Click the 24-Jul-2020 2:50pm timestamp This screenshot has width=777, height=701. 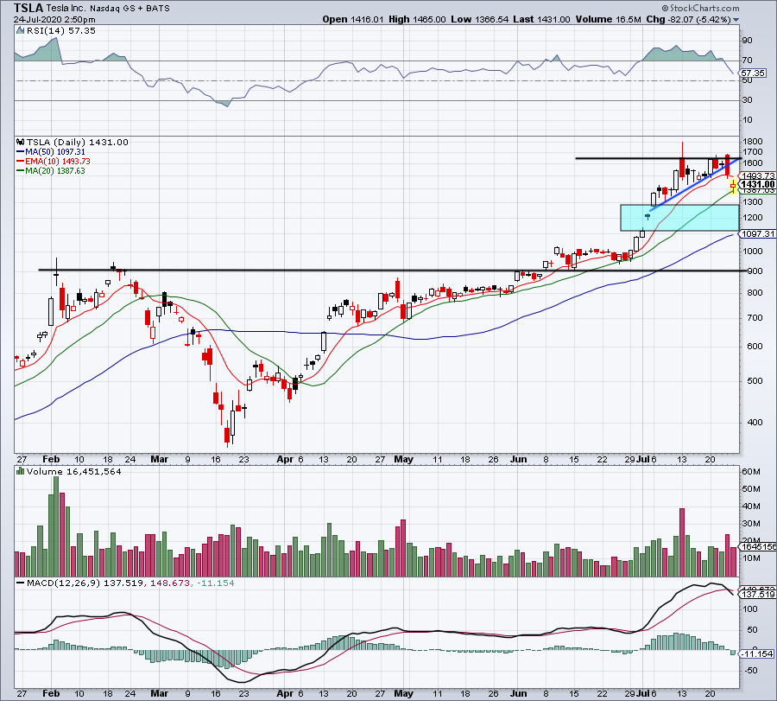tap(54, 19)
